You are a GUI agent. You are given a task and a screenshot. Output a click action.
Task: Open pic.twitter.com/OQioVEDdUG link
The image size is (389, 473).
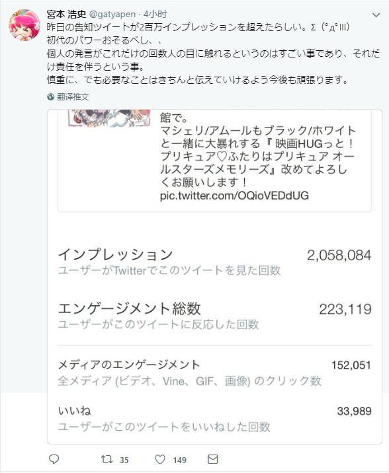[x=234, y=196]
